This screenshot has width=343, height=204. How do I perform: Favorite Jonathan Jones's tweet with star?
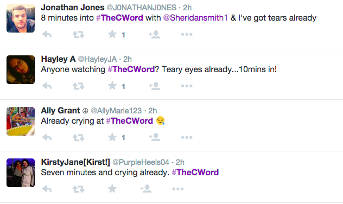pos(112,34)
